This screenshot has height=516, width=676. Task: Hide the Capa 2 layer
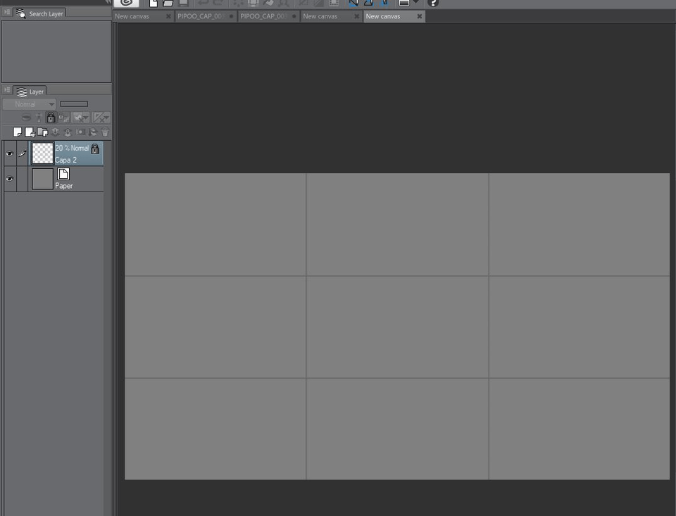click(9, 153)
